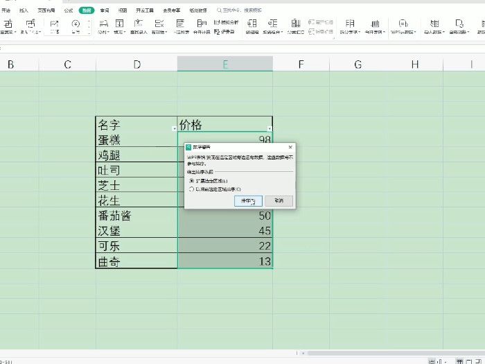Click the Ungroup (取消组合) icon
This screenshot has width=485, height=364.
272,24
